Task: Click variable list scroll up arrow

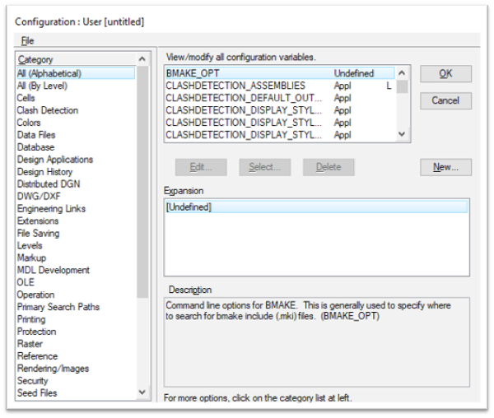Action: (x=402, y=73)
